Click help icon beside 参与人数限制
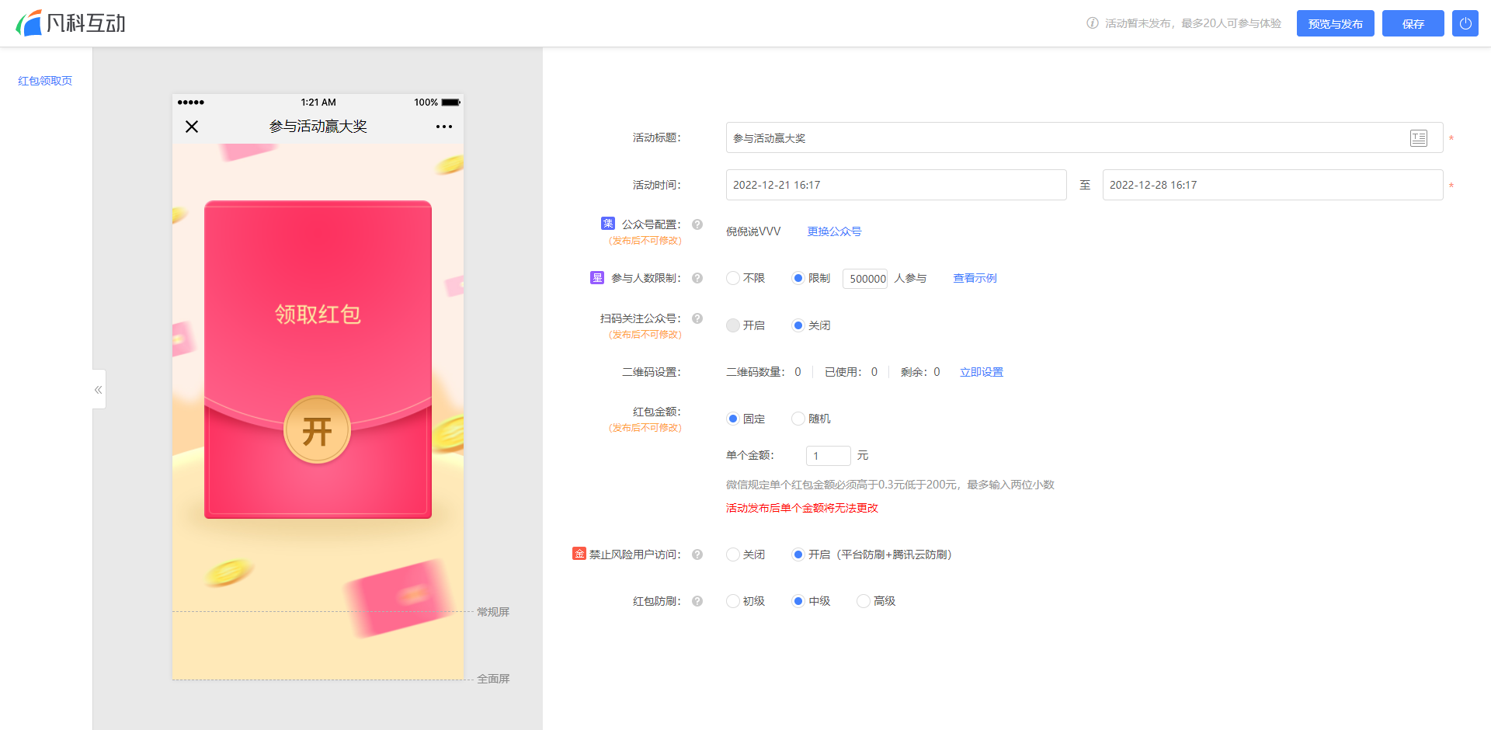This screenshot has width=1491, height=730. 697,278
